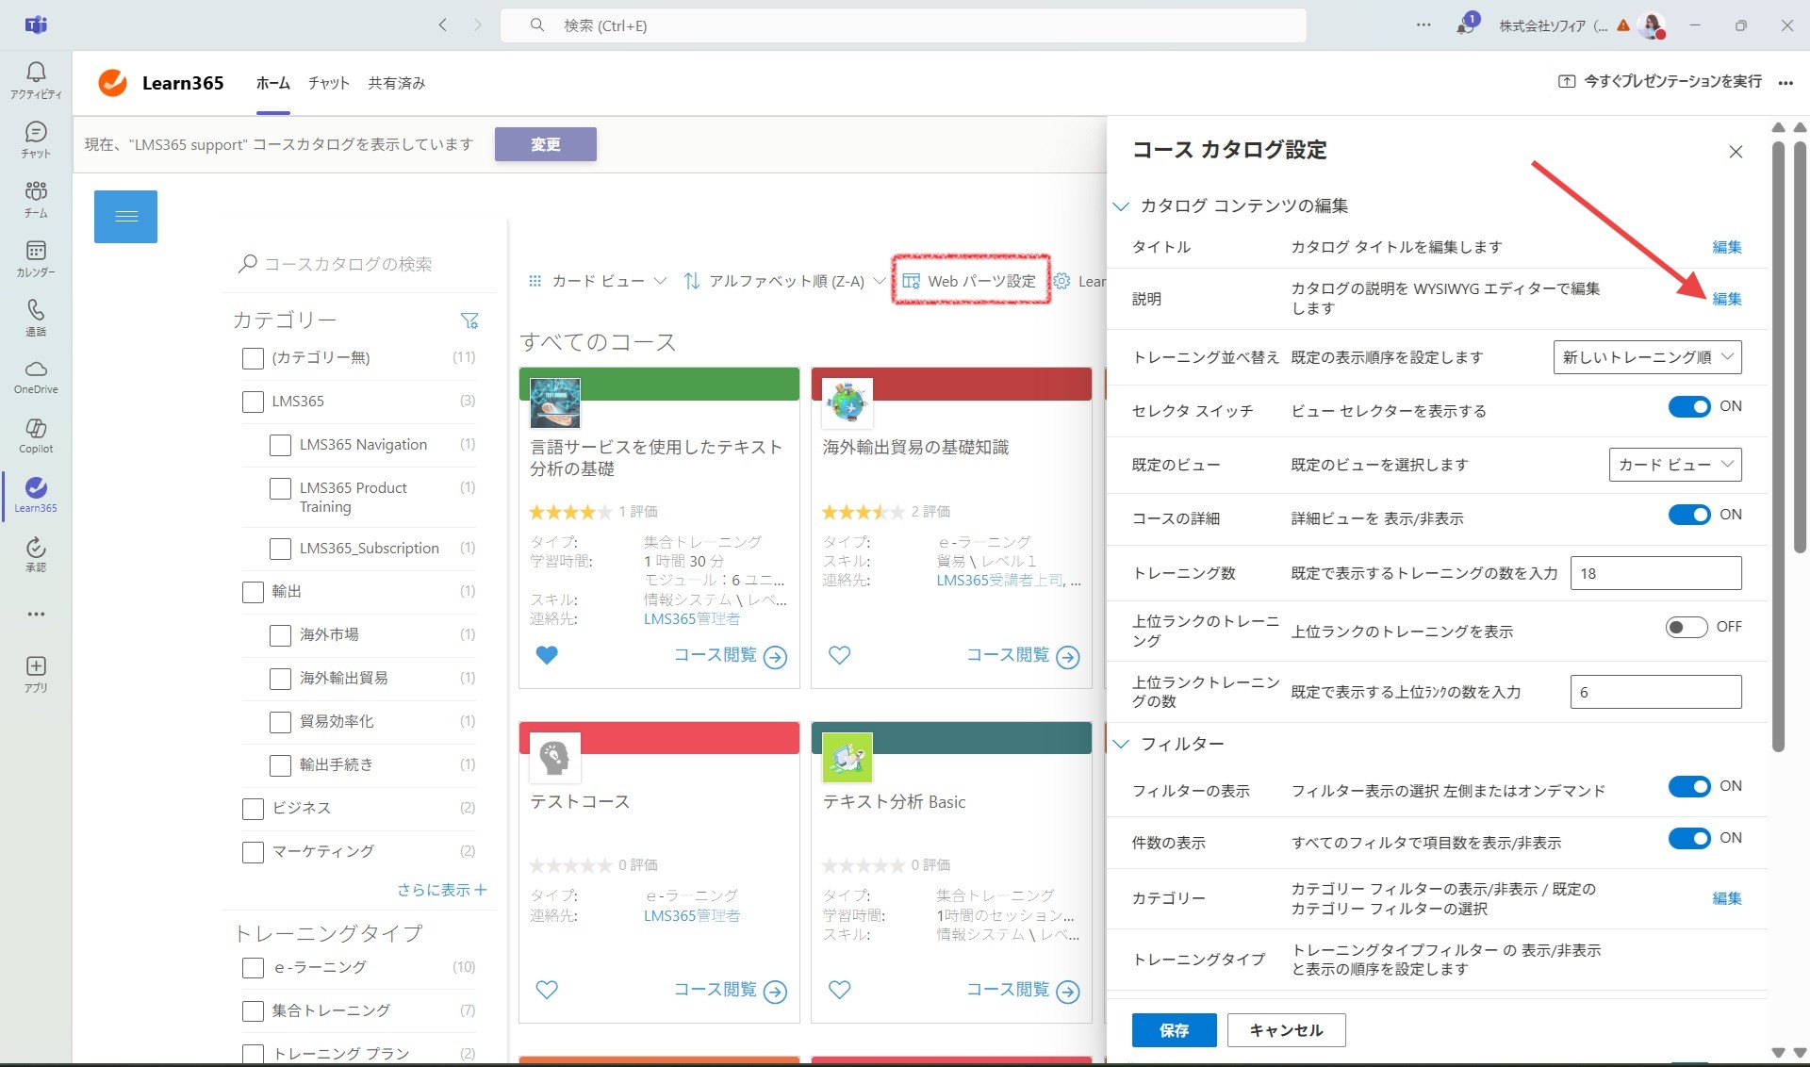The image size is (1810, 1067).
Task: Click 編集 for the 説明 row
Action: (x=1727, y=299)
